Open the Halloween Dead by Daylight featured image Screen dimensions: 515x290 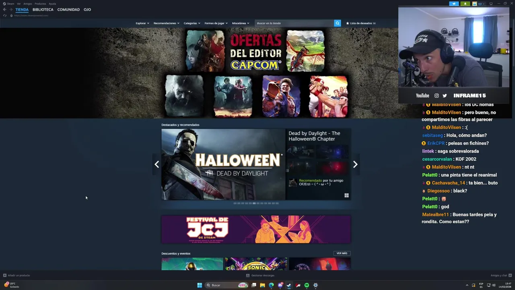coord(223,164)
